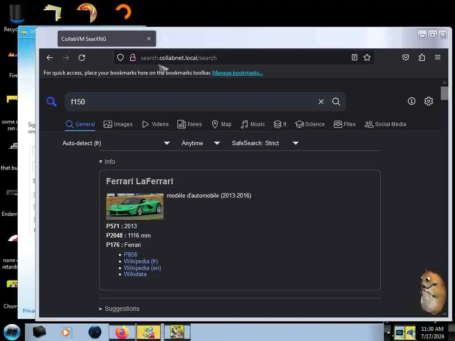Screen dimensions: 455x341
Task: Switch to the Music tab
Action: [253, 124]
